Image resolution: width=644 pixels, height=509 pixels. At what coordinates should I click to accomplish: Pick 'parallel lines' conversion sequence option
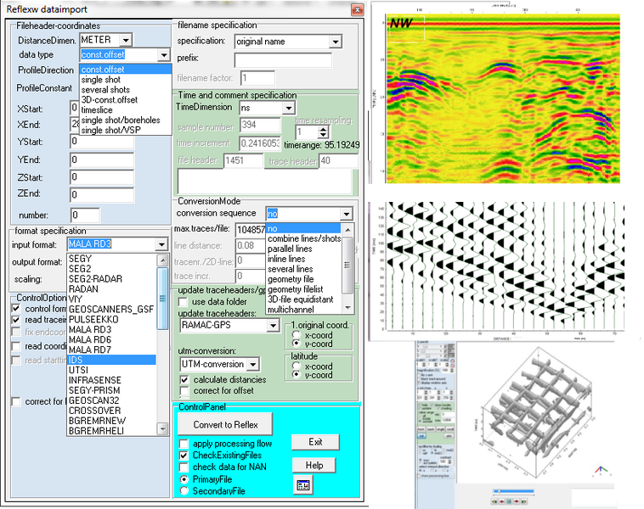(291, 249)
